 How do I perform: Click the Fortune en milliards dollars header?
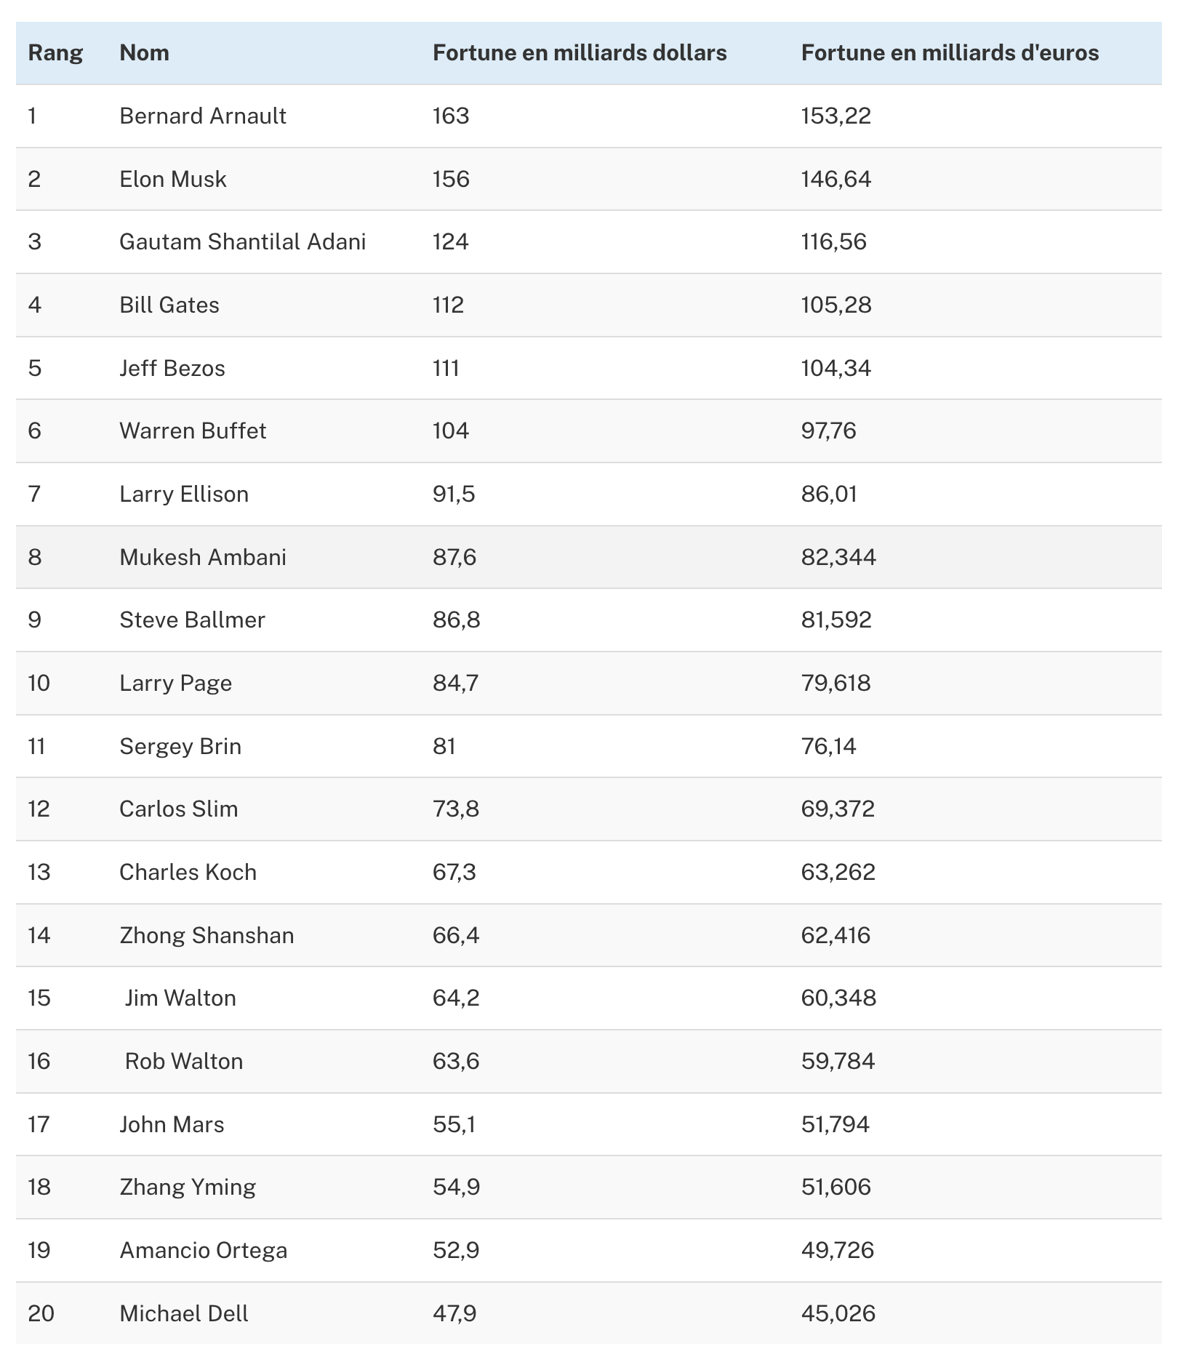click(580, 53)
